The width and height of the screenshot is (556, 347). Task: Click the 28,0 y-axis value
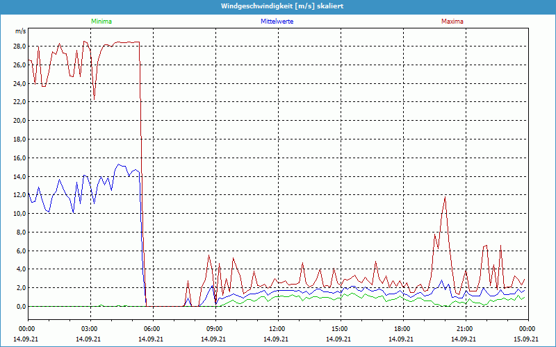pos(19,46)
